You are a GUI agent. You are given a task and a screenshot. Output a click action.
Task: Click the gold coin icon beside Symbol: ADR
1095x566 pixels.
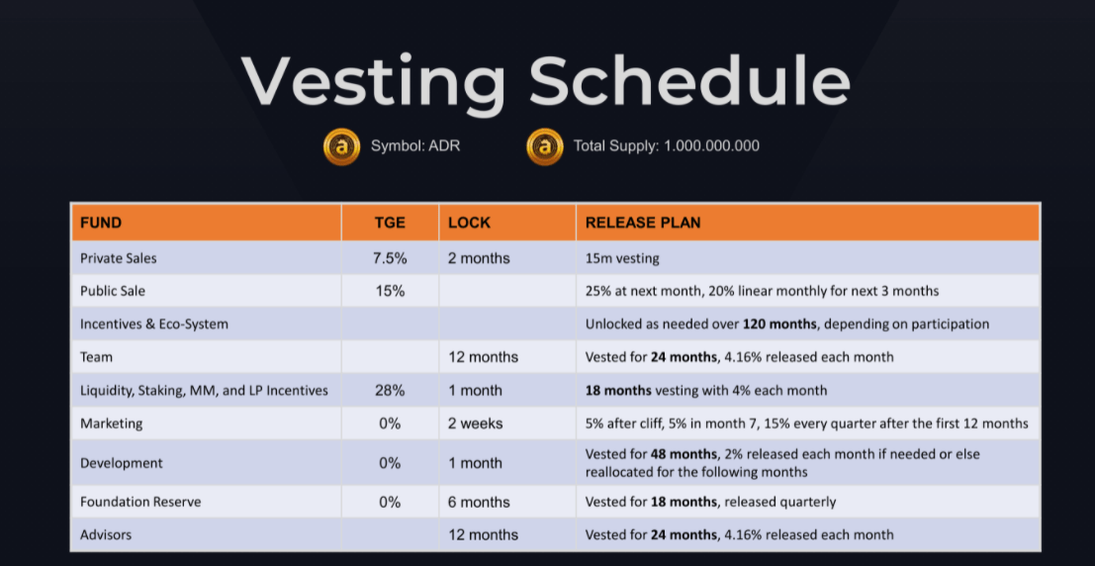341,146
